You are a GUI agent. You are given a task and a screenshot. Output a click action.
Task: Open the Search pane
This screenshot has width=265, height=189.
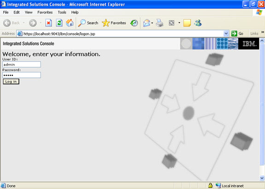(88, 23)
